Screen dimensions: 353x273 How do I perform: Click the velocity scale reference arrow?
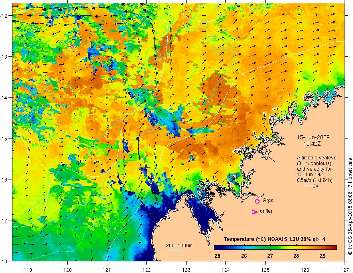tap(310, 186)
